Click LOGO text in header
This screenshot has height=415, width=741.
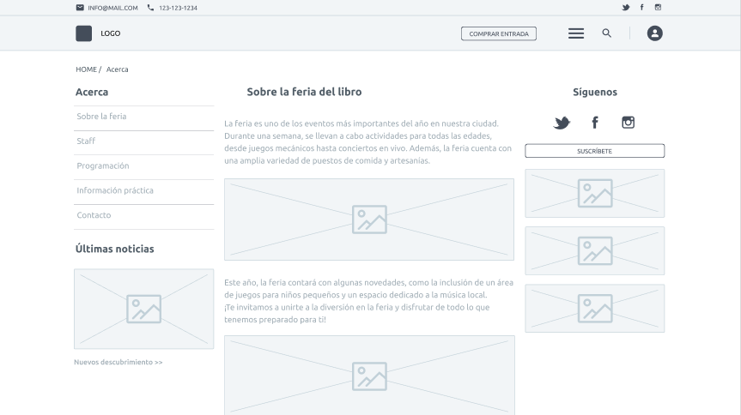111,33
